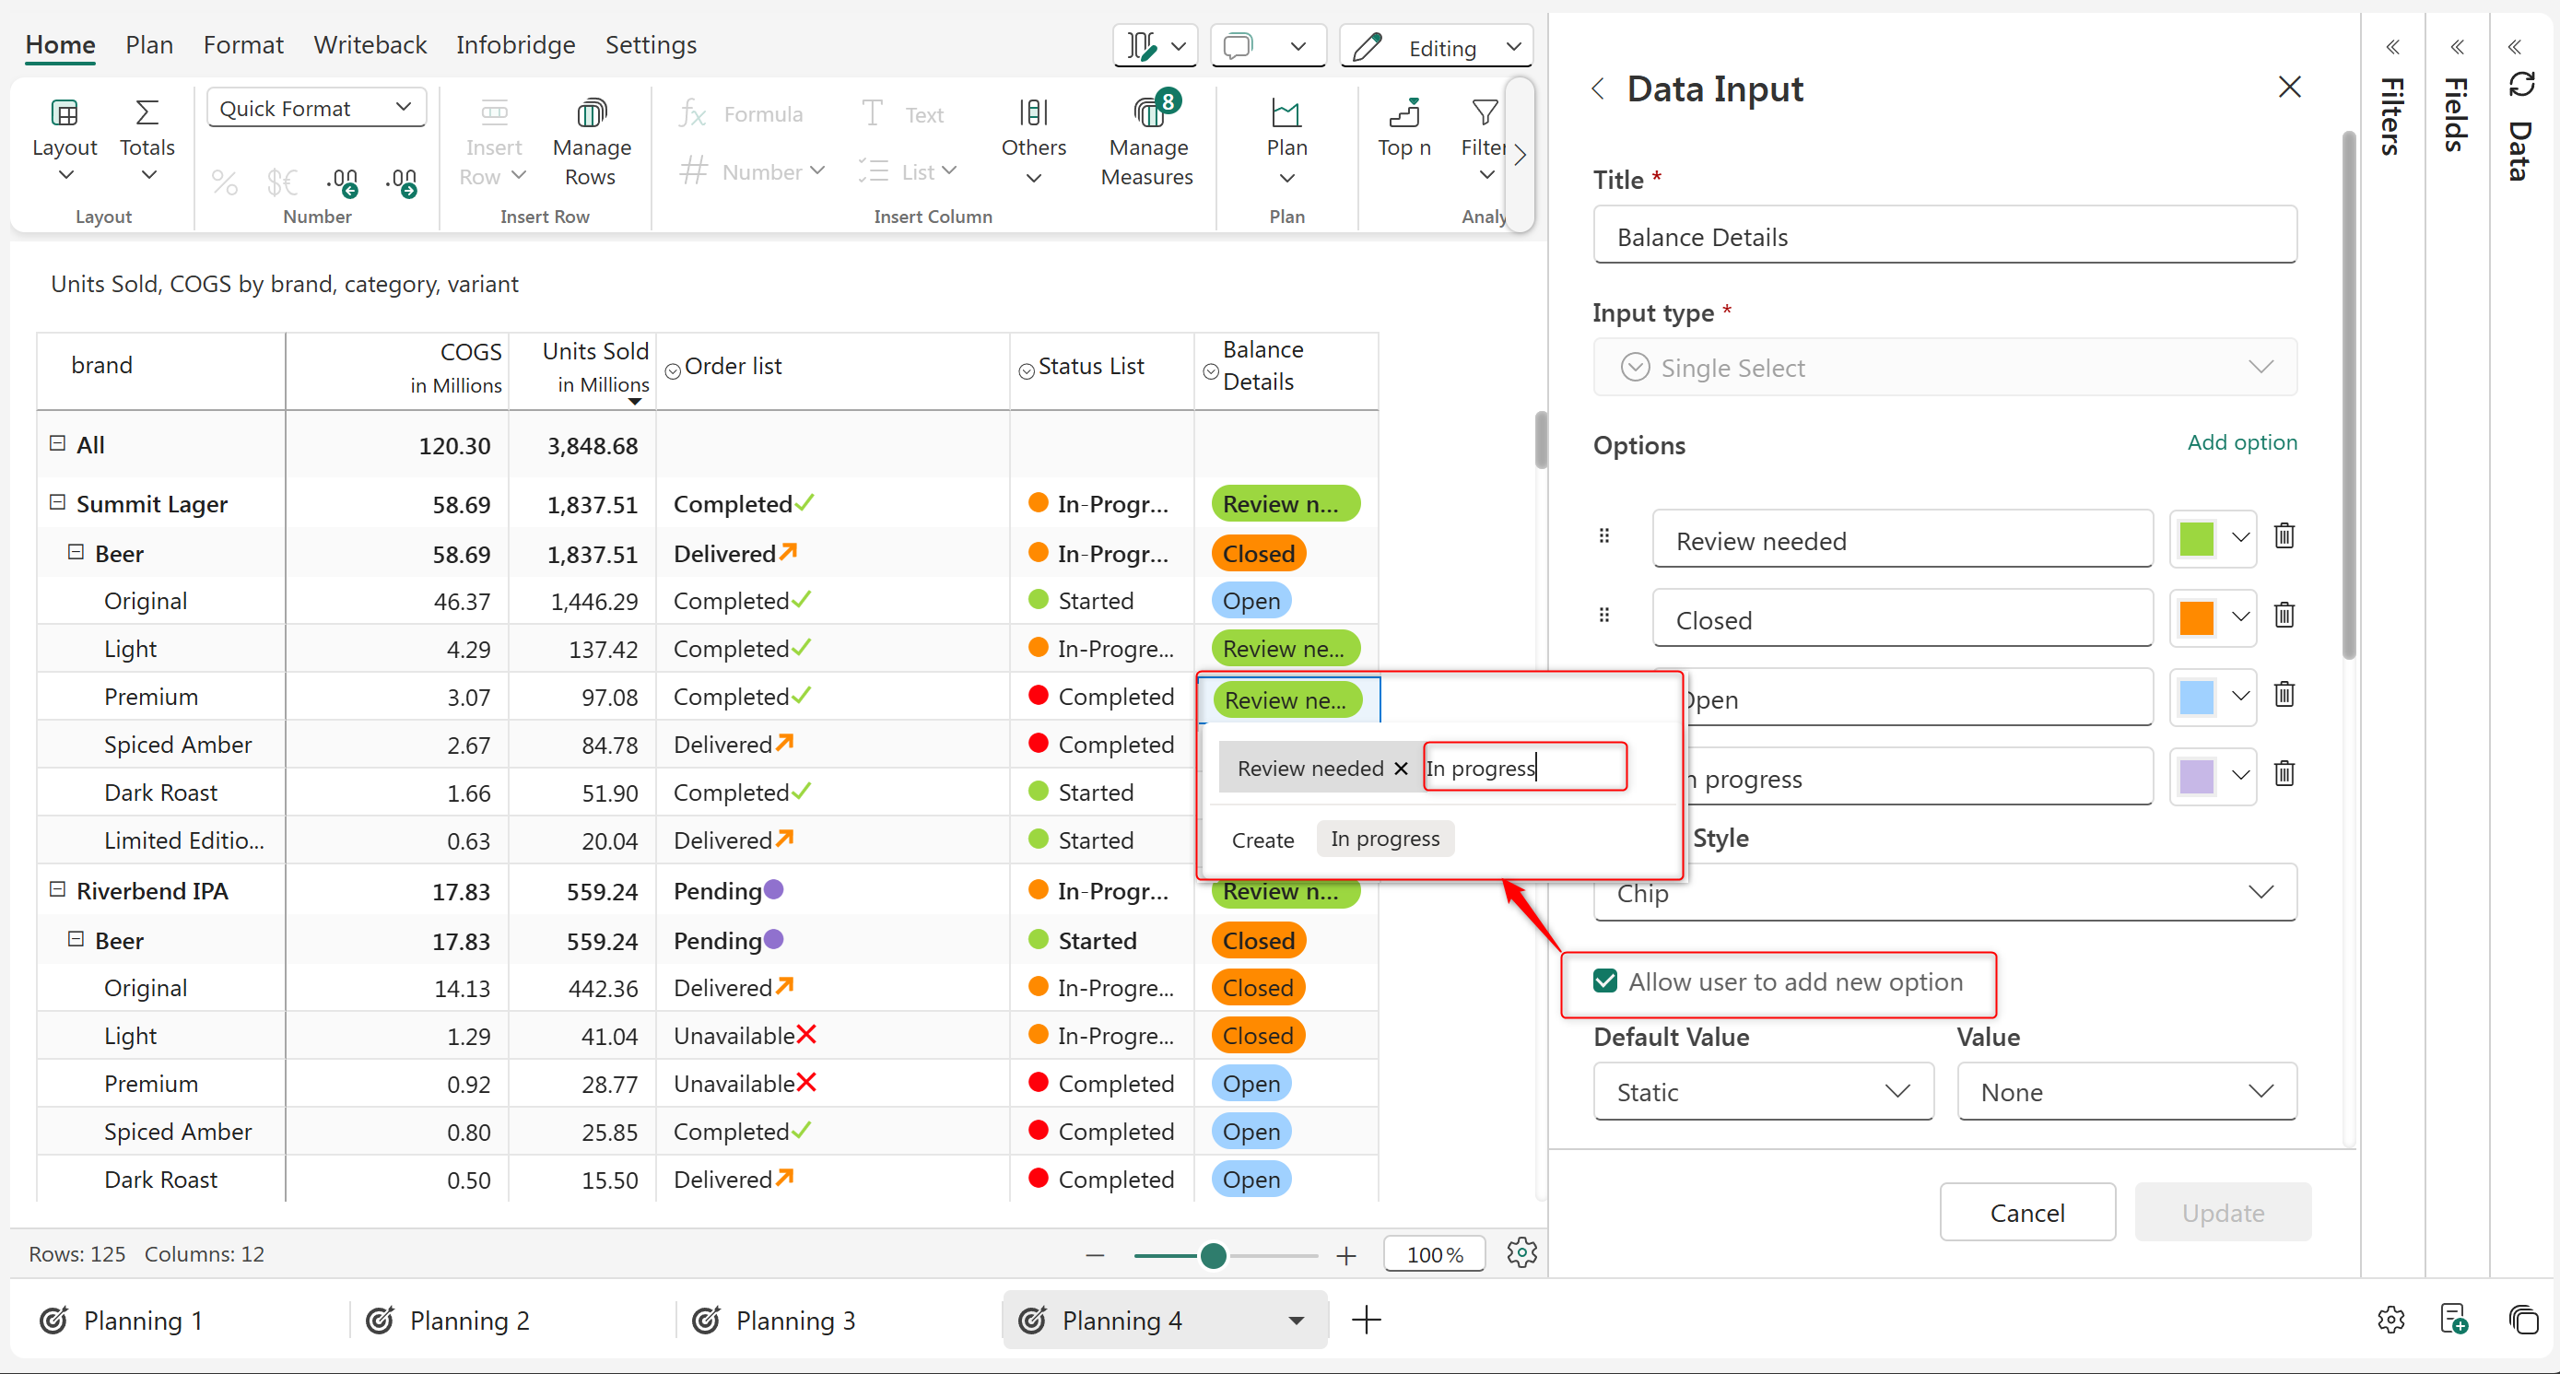This screenshot has width=2560, height=1374.
Task: Open the Top n analysis tool
Action: click(x=1403, y=128)
